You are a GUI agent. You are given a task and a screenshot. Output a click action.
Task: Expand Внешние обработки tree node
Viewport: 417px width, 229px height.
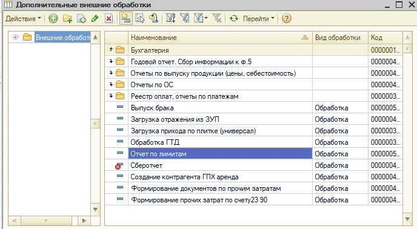coord(15,38)
